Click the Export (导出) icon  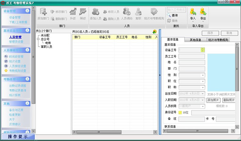point(203,12)
